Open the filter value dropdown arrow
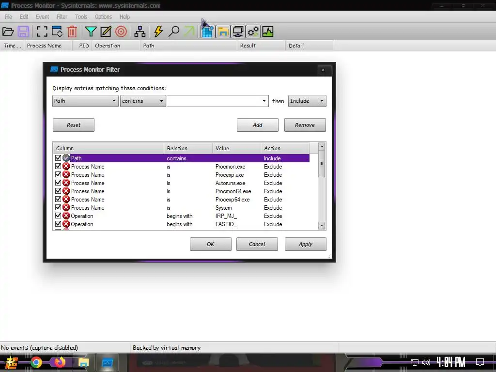 coord(264,101)
